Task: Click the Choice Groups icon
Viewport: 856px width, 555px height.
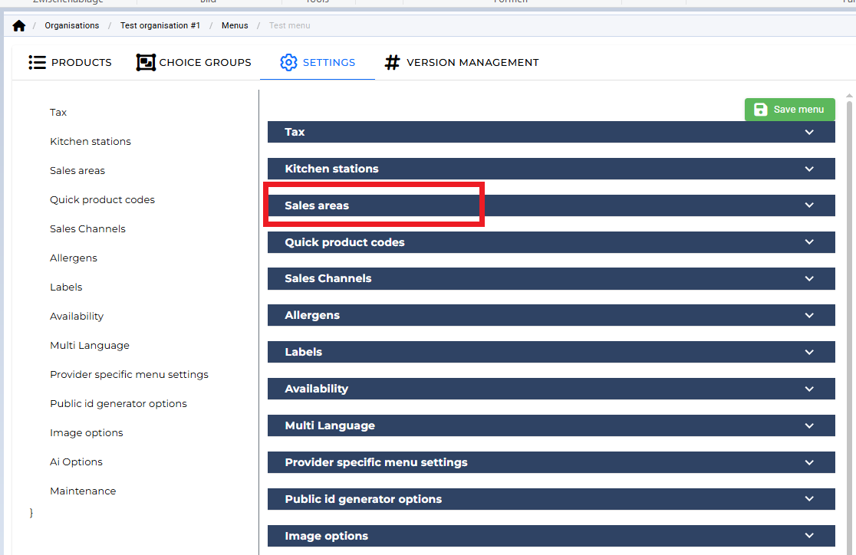Action: pyautogui.click(x=146, y=63)
